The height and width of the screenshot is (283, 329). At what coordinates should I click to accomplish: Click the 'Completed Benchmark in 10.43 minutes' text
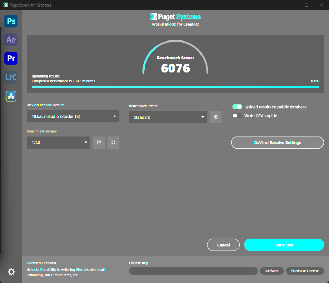pyautogui.click(x=63, y=81)
